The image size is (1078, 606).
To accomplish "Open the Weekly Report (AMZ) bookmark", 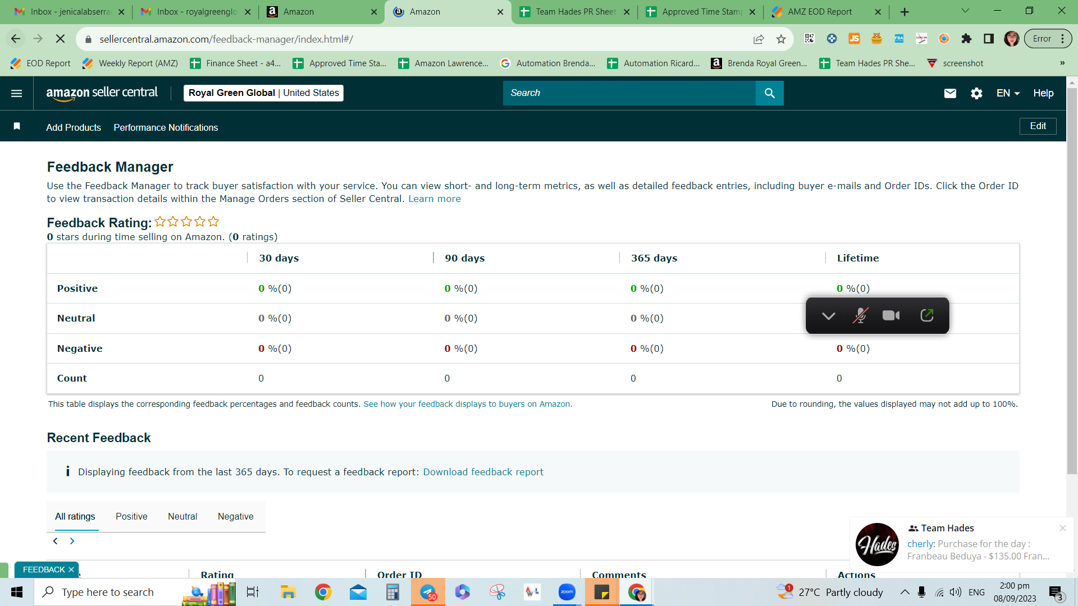I will point(130,63).
